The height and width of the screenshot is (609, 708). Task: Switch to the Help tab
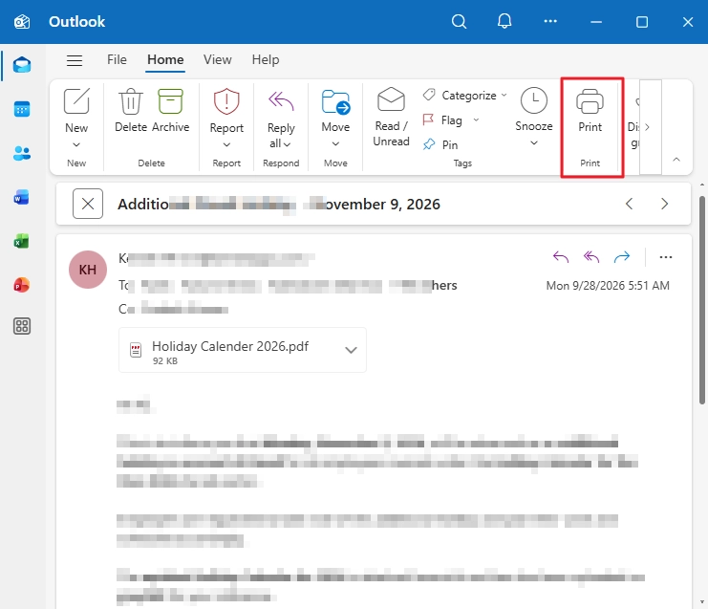click(x=266, y=59)
